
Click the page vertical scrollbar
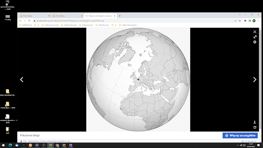[260, 79]
